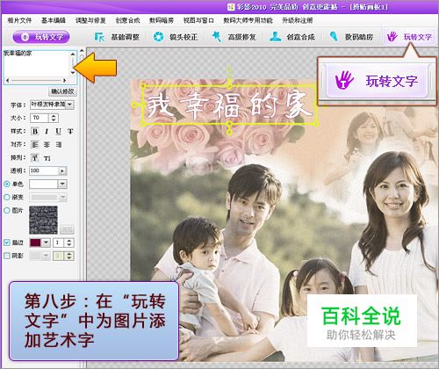Select the 数码暗房 toolbar tab
Viewport: 439px width, 369px height.
pos(351,37)
